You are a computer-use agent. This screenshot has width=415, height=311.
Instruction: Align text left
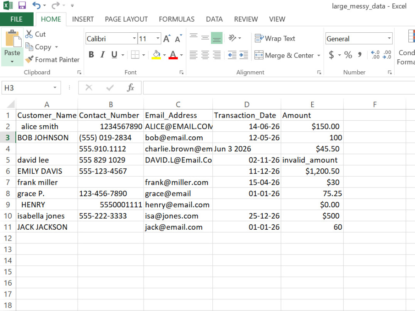coord(193,55)
